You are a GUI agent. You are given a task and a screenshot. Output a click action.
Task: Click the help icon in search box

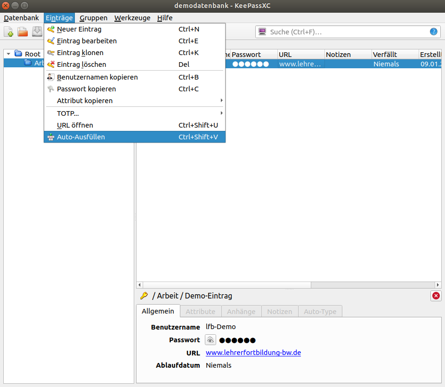[433, 32]
